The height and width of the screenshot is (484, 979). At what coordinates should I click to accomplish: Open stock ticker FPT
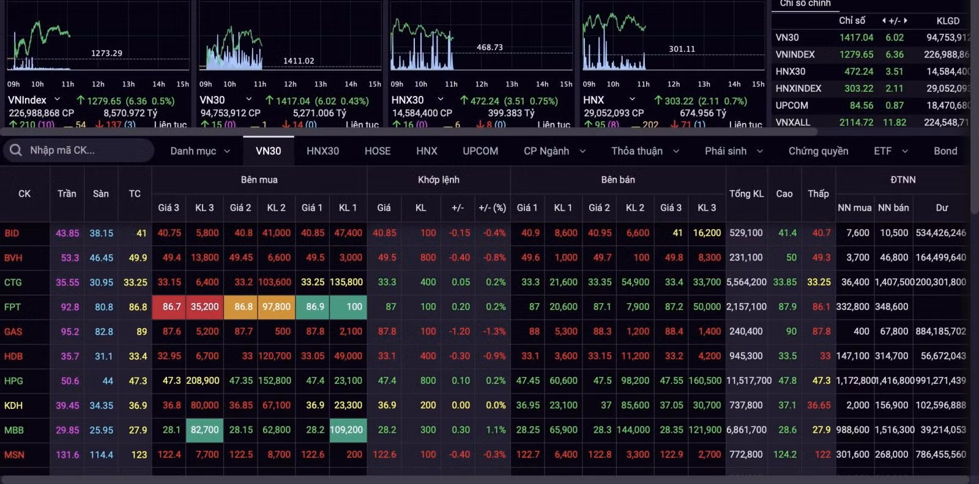(x=12, y=307)
